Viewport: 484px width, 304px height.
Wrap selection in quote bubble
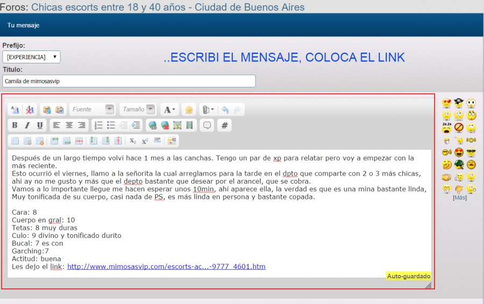point(206,125)
